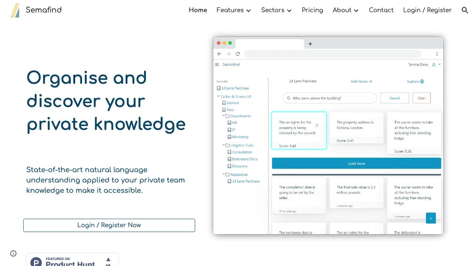Click the book icon beside General
Screen dimensions: 474x266
pos(224,103)
